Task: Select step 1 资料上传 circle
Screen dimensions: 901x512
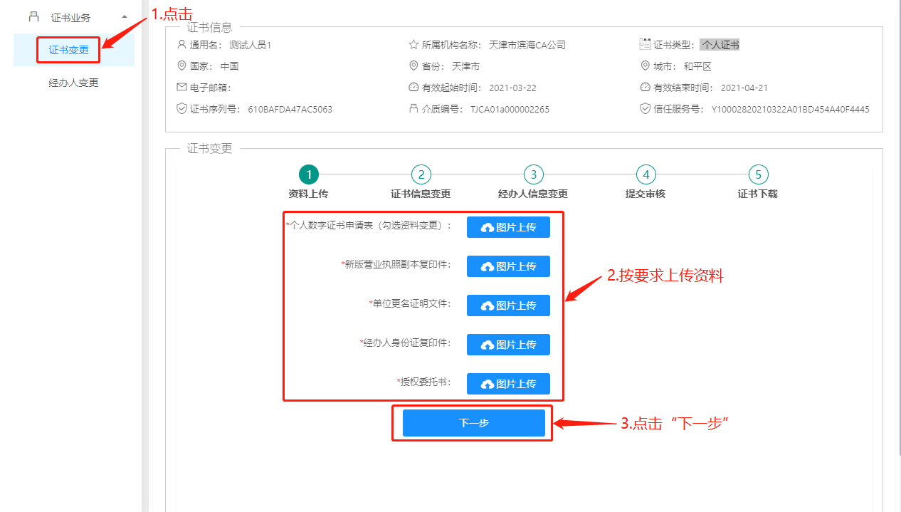Action: [309, 174]
